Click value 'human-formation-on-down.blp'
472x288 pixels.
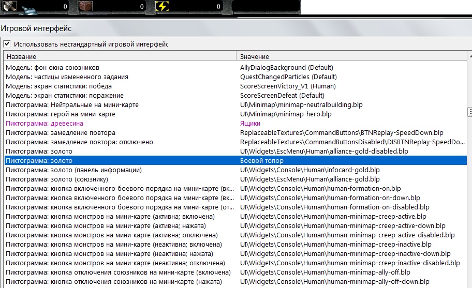330,198
